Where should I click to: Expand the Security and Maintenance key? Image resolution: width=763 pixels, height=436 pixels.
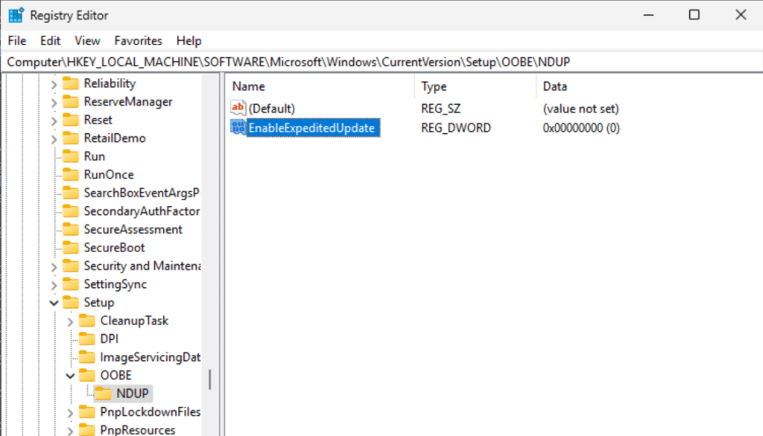pyautogui.click(x=54, y=267)
